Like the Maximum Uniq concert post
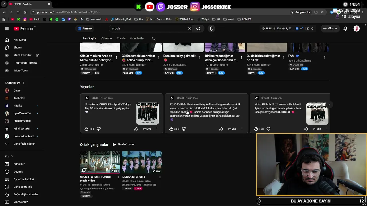The image size is (367, 206). (171, 129)
